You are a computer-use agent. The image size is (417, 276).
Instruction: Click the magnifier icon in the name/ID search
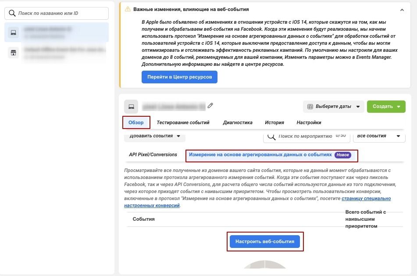12,13
